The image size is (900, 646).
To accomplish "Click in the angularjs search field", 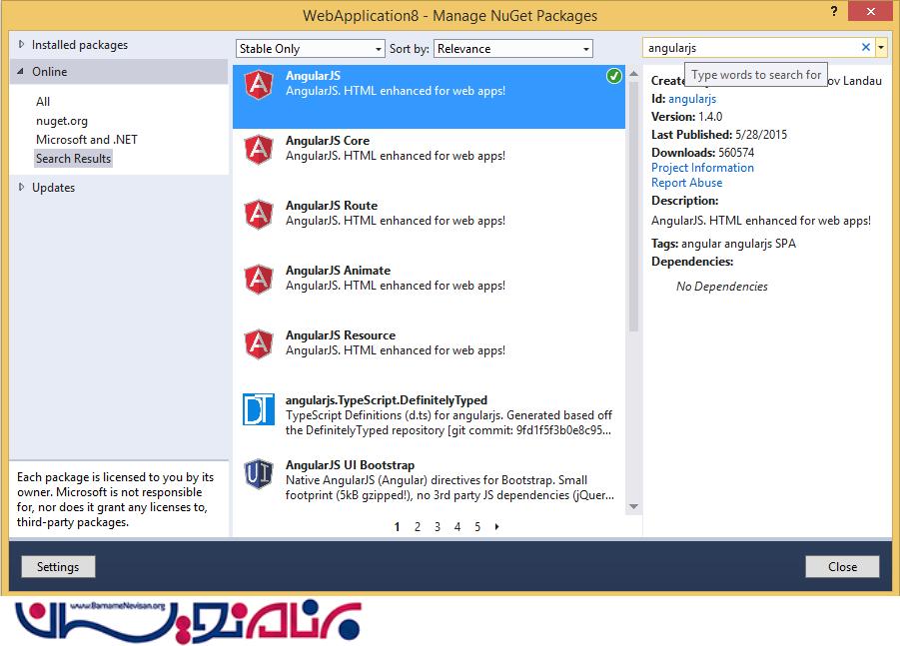I will tap(749, 48).
